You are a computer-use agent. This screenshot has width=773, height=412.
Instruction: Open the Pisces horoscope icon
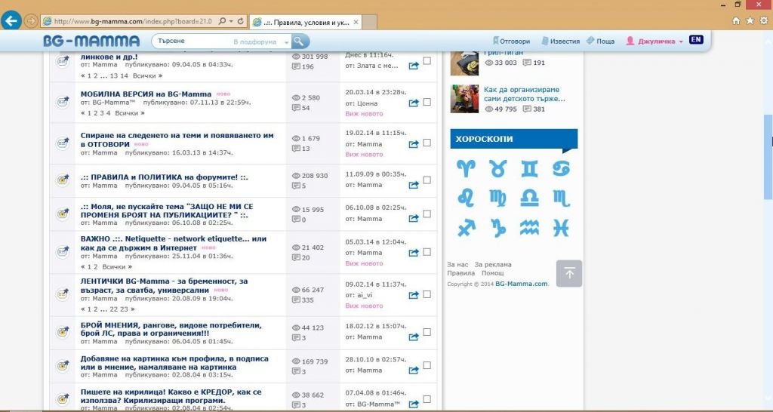point(561,227)
